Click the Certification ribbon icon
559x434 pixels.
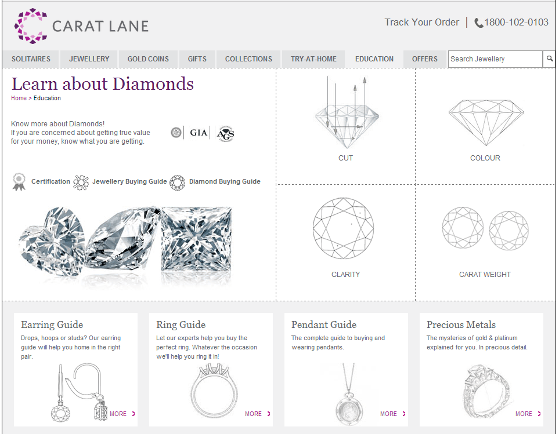click(x=19, y=181)
